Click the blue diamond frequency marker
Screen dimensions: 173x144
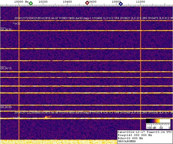121,3
